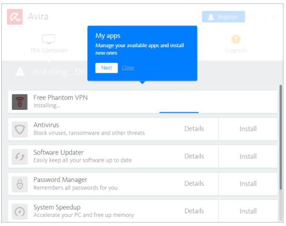Click the Antivirus title text

click(x=46, y=125)
